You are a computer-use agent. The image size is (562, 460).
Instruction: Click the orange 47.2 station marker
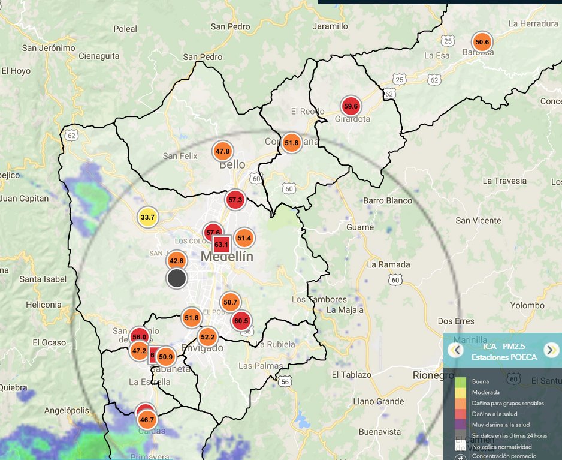coord(139,351)
